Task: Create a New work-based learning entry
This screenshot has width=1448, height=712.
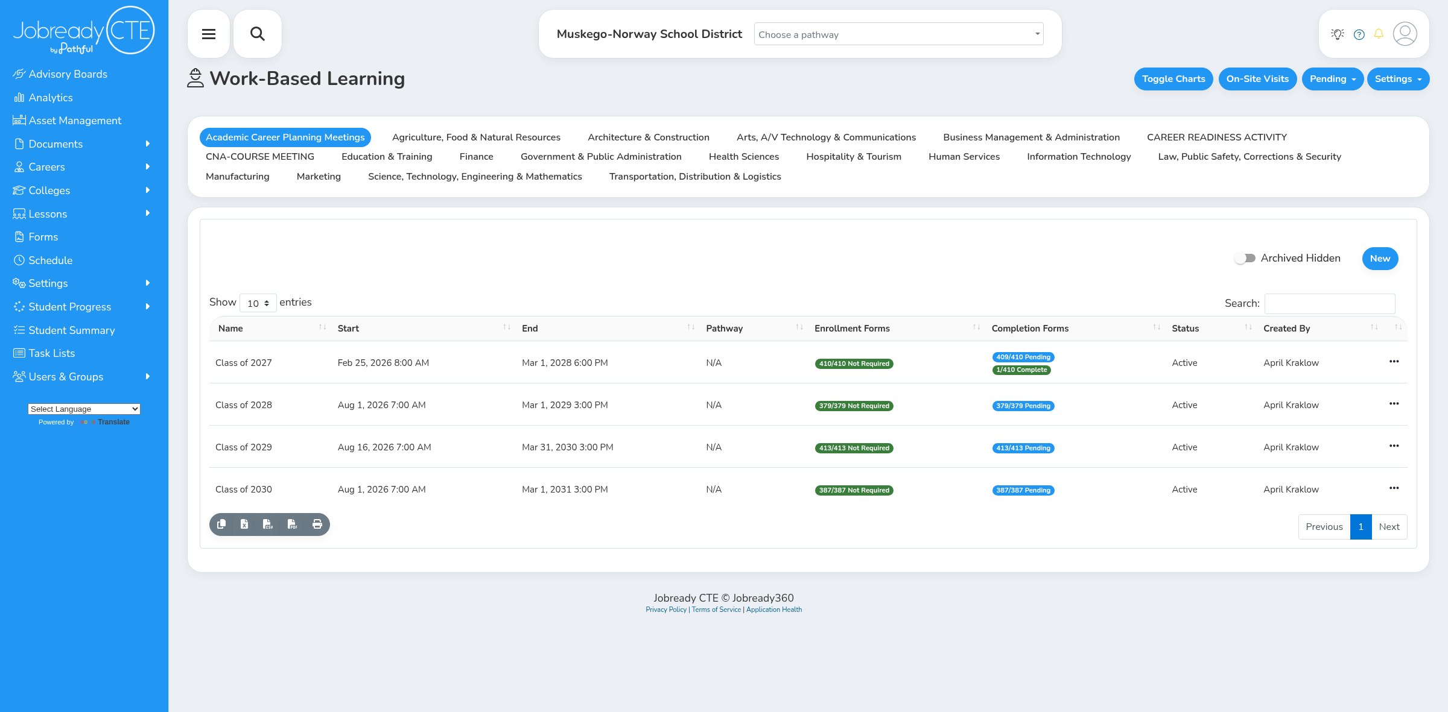Action: coord(1380,259)
